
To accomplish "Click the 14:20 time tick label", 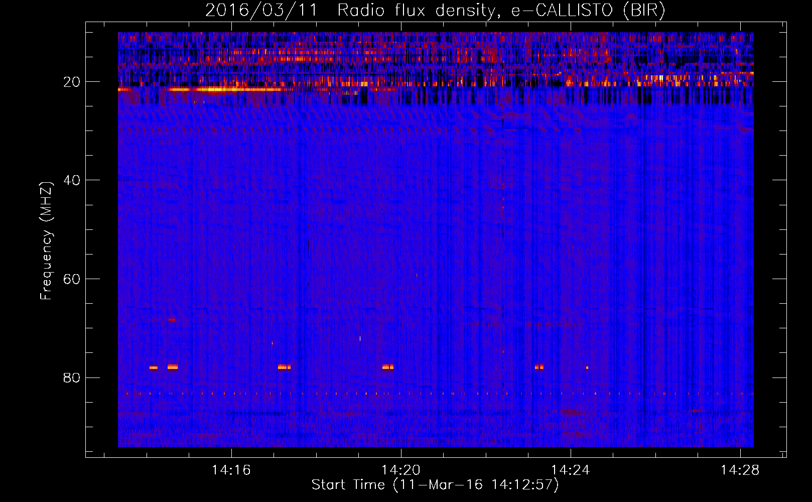I will pyautogui.click(x=400, y=470).
